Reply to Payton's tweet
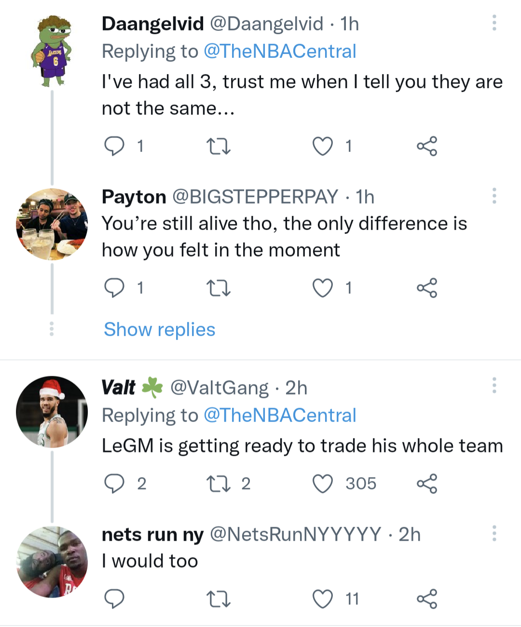The height and width of the screenshot is (627, 521). tap(114, 288)
